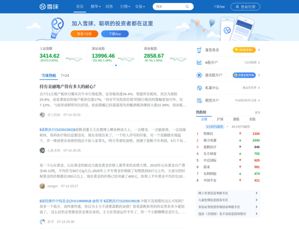Switch to the 雪球热帖 tab
The height and width of the screenshot is (230, 299).
coord(49,75)
